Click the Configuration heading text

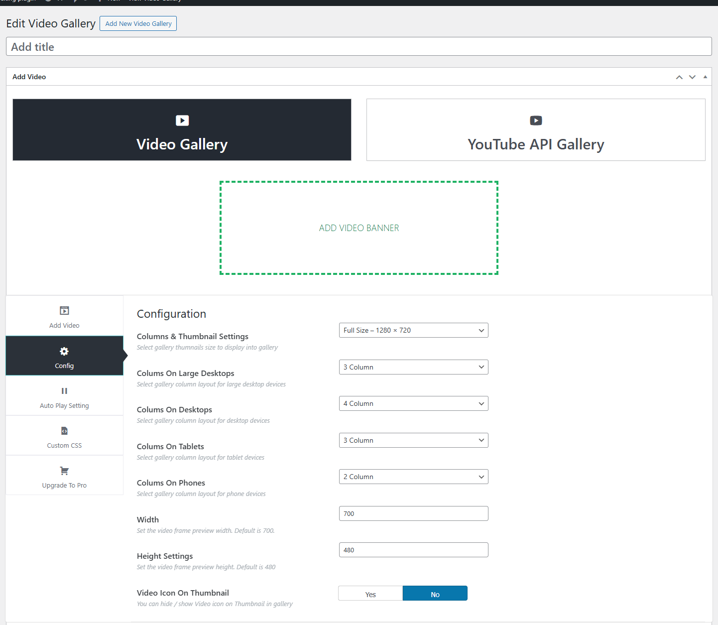pos(171,314)
